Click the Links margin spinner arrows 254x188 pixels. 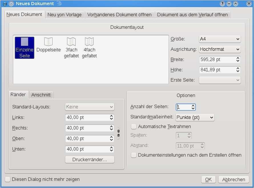(111, 118)
